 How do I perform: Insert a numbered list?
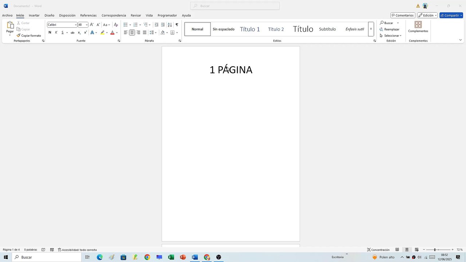(135, 25)
